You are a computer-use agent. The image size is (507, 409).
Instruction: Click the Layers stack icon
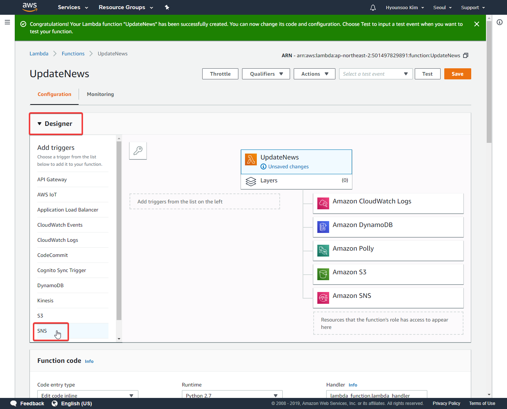[x=251, y=181]
